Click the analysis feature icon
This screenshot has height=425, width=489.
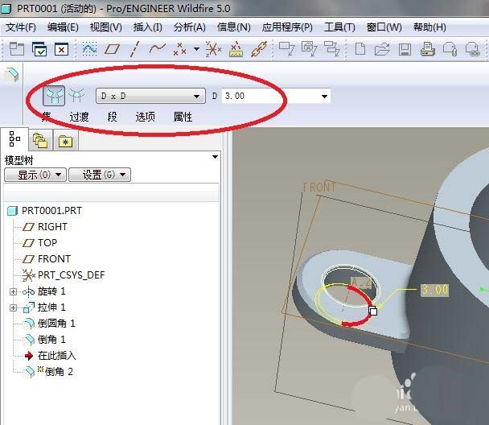236,49
